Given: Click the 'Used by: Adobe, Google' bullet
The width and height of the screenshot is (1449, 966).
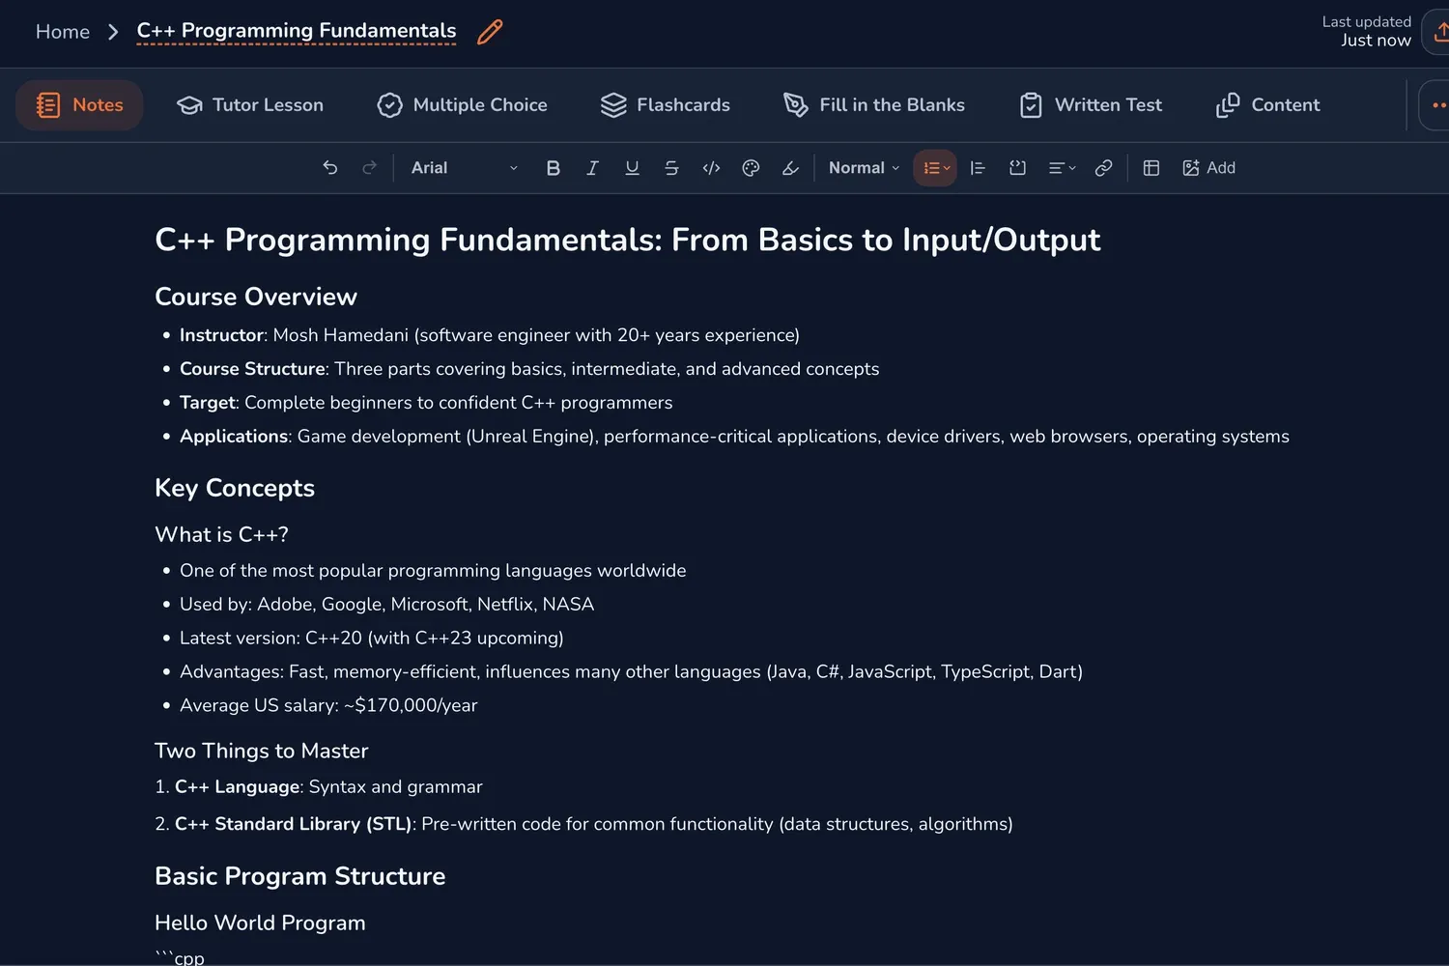Looking at the screenshot, I should [386, 605].
